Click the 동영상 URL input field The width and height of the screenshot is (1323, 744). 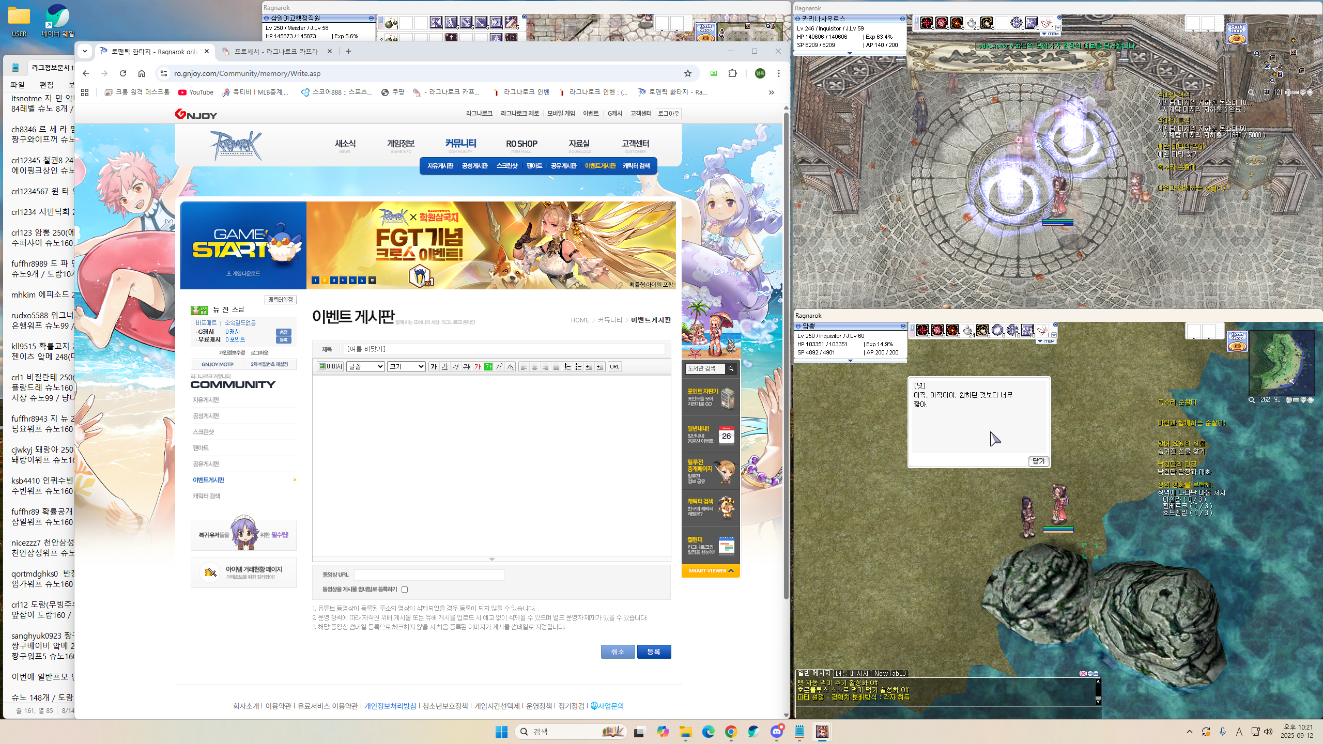(x=429, y=575)
